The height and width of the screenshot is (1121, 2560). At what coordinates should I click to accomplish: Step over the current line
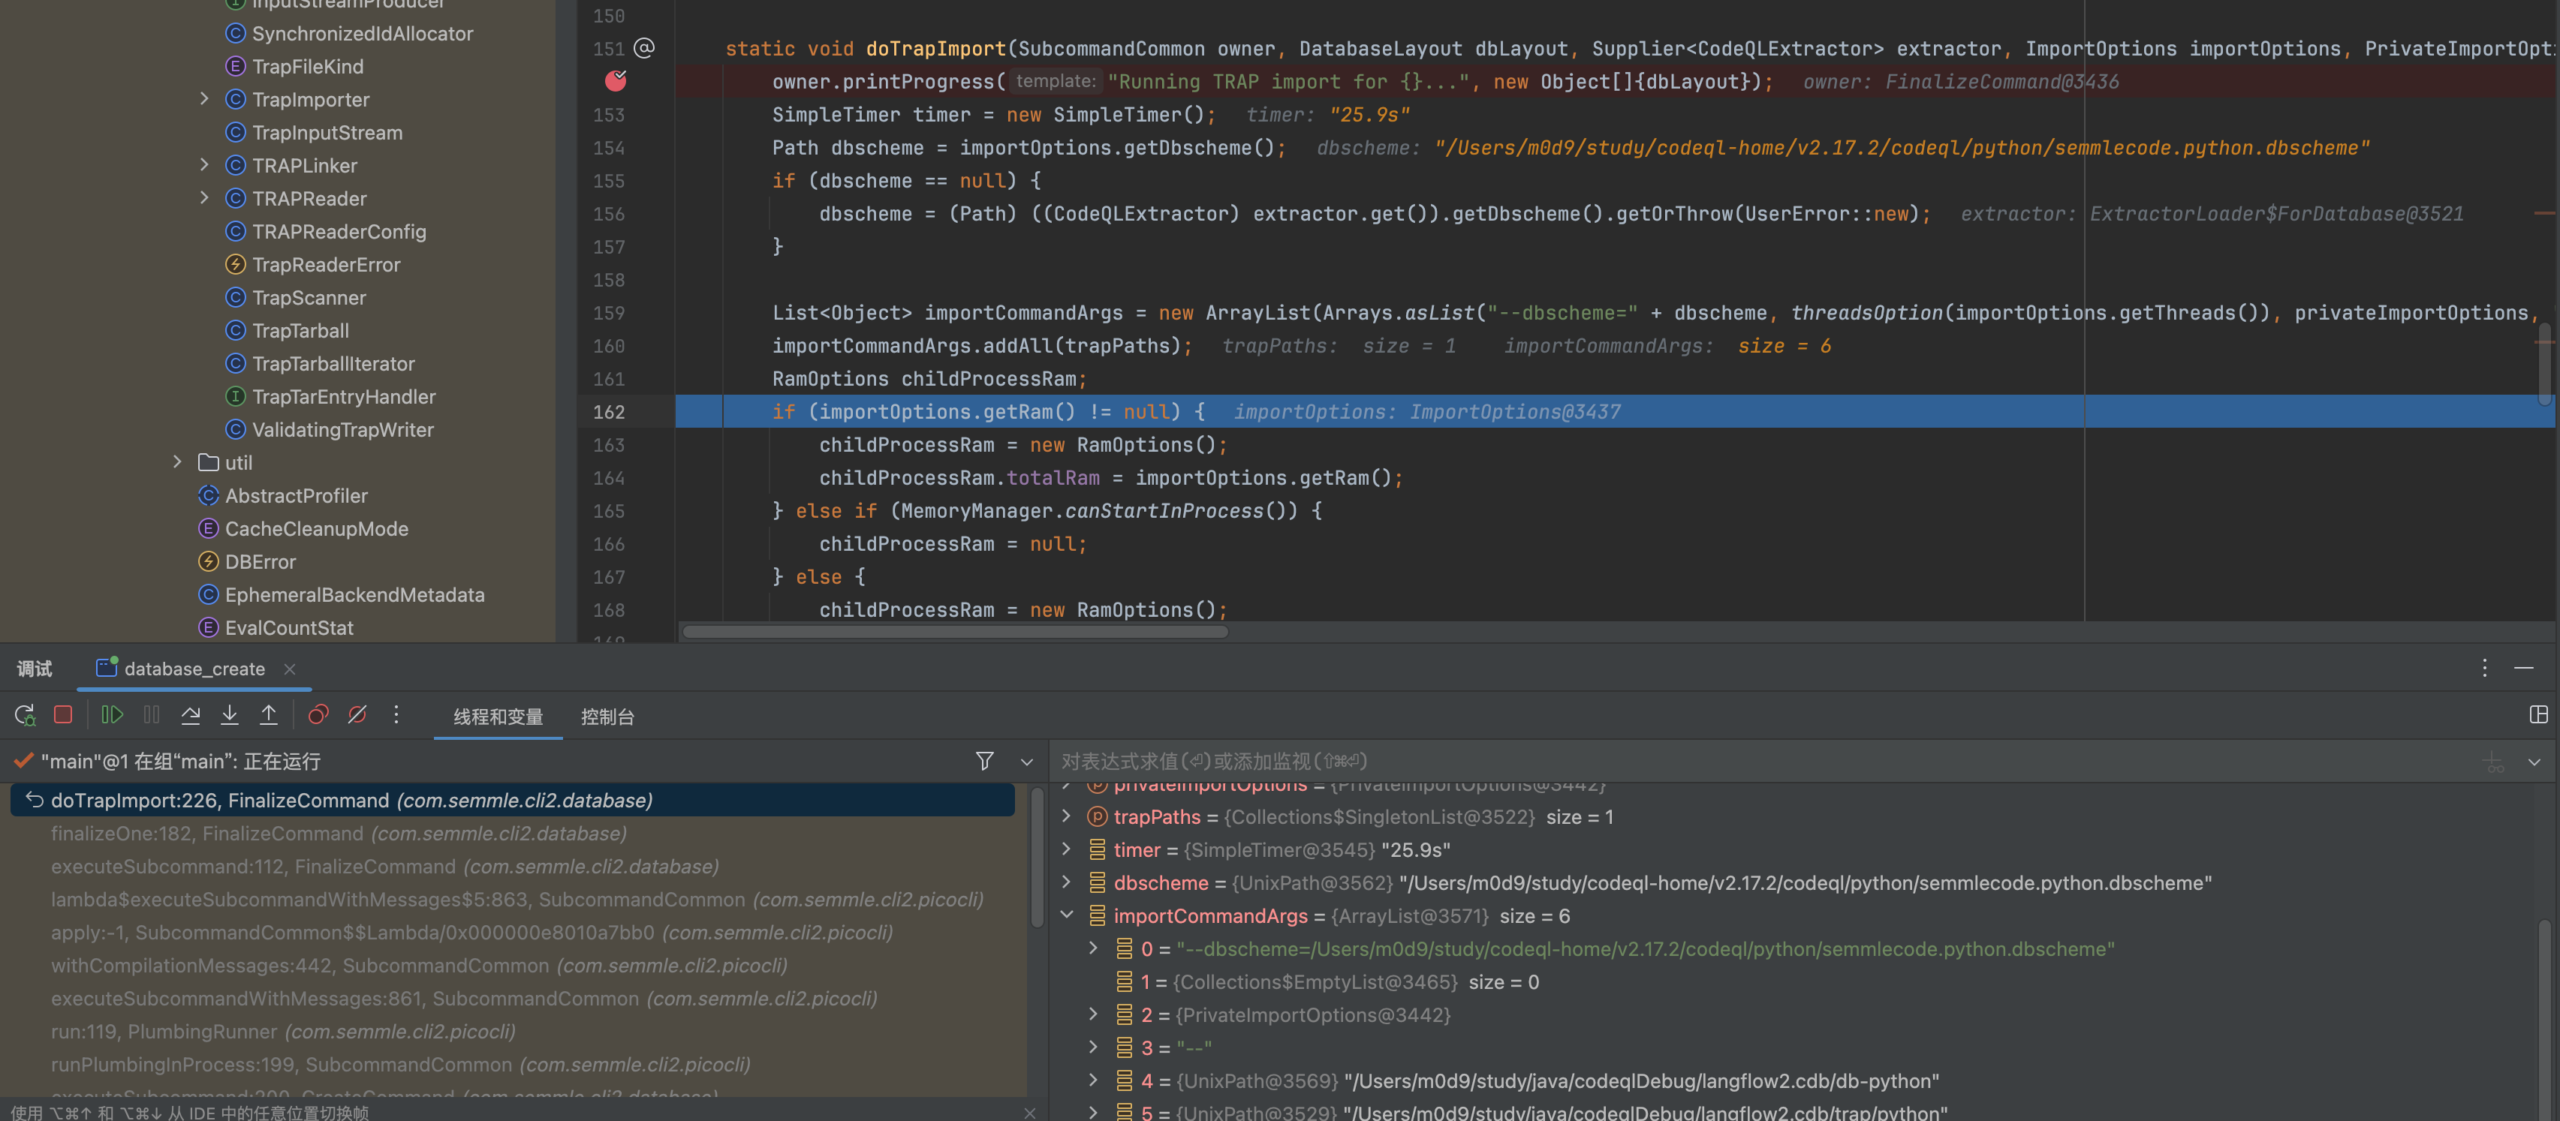(191, 715)
